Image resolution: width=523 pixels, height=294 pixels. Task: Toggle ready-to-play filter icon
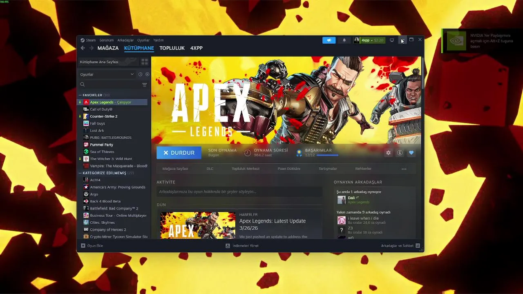tap(147, 74)
